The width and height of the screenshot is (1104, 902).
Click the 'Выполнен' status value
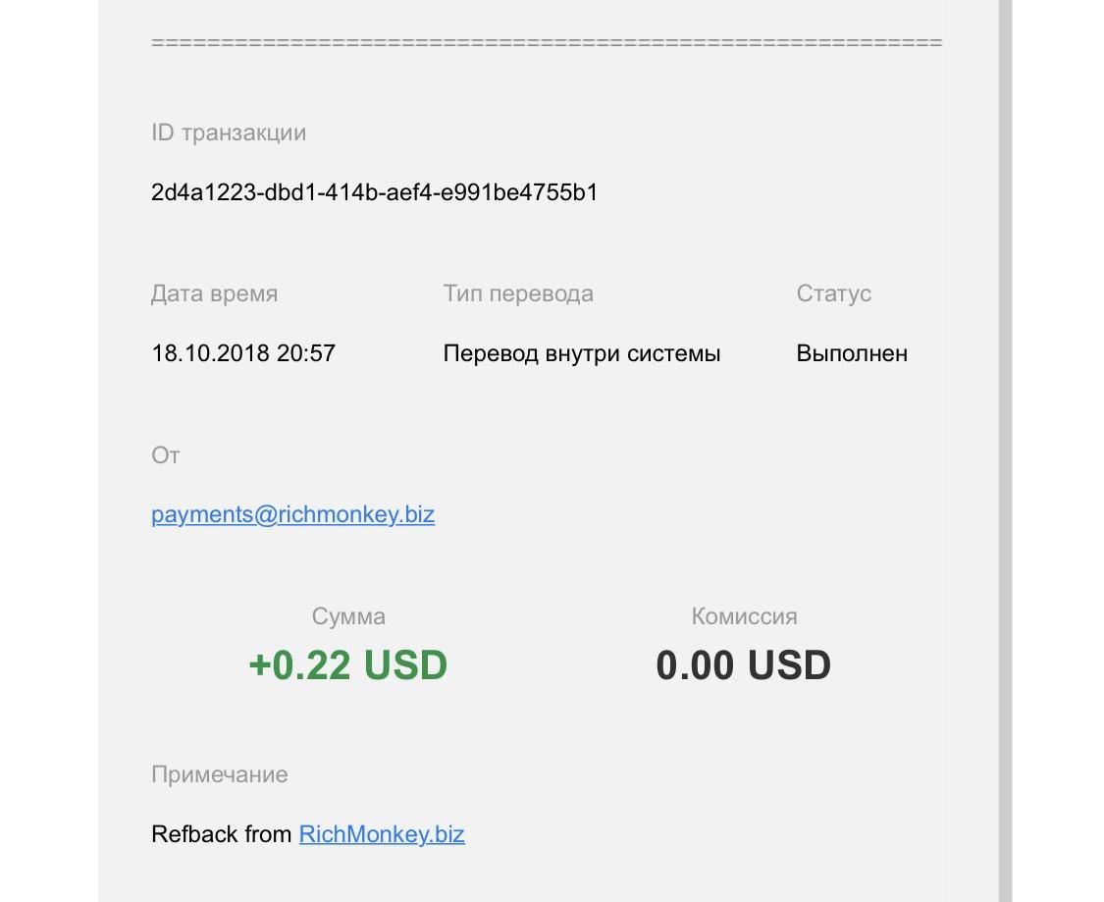coord(852,352)
